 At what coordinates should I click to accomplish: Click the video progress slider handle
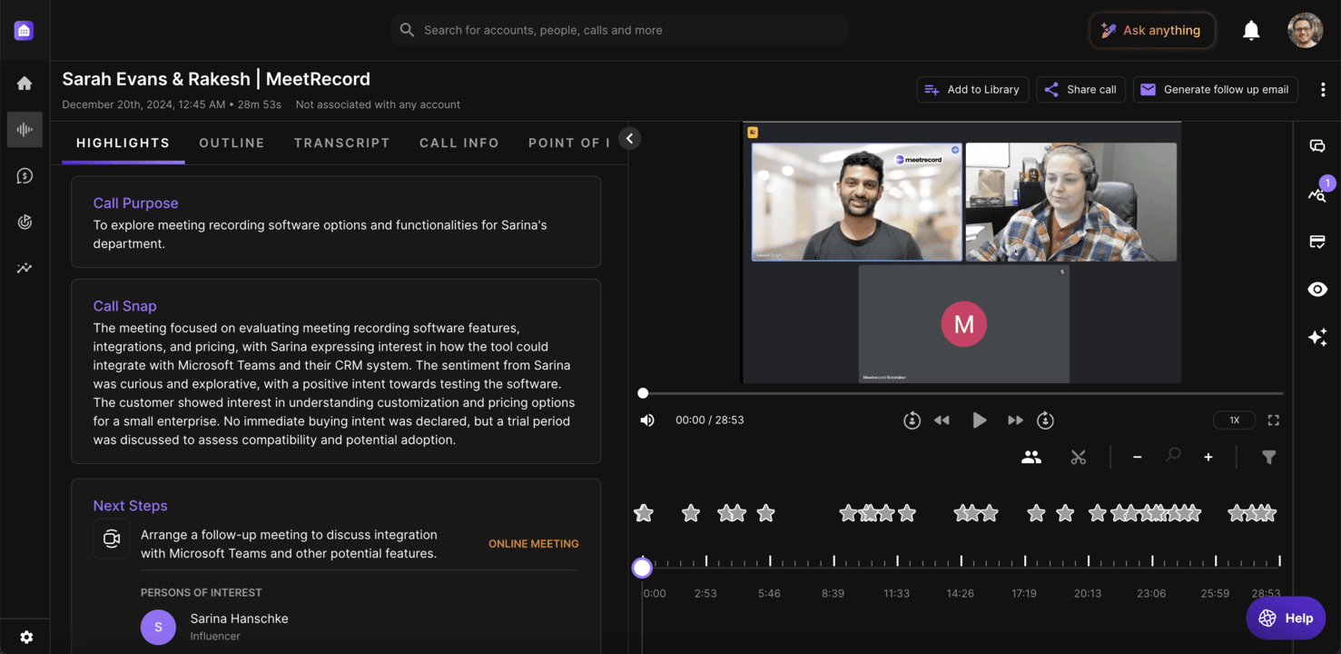point(643,393)
